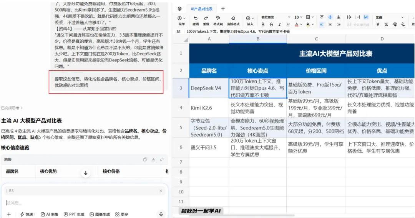Open the sheet layers icon beside tabs

pos(180,9)
